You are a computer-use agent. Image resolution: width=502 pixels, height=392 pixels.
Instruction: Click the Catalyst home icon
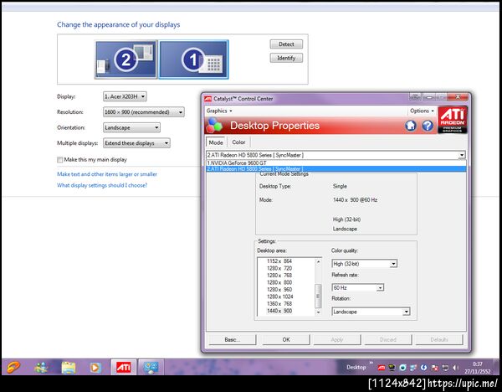click(x=411, y=126)
